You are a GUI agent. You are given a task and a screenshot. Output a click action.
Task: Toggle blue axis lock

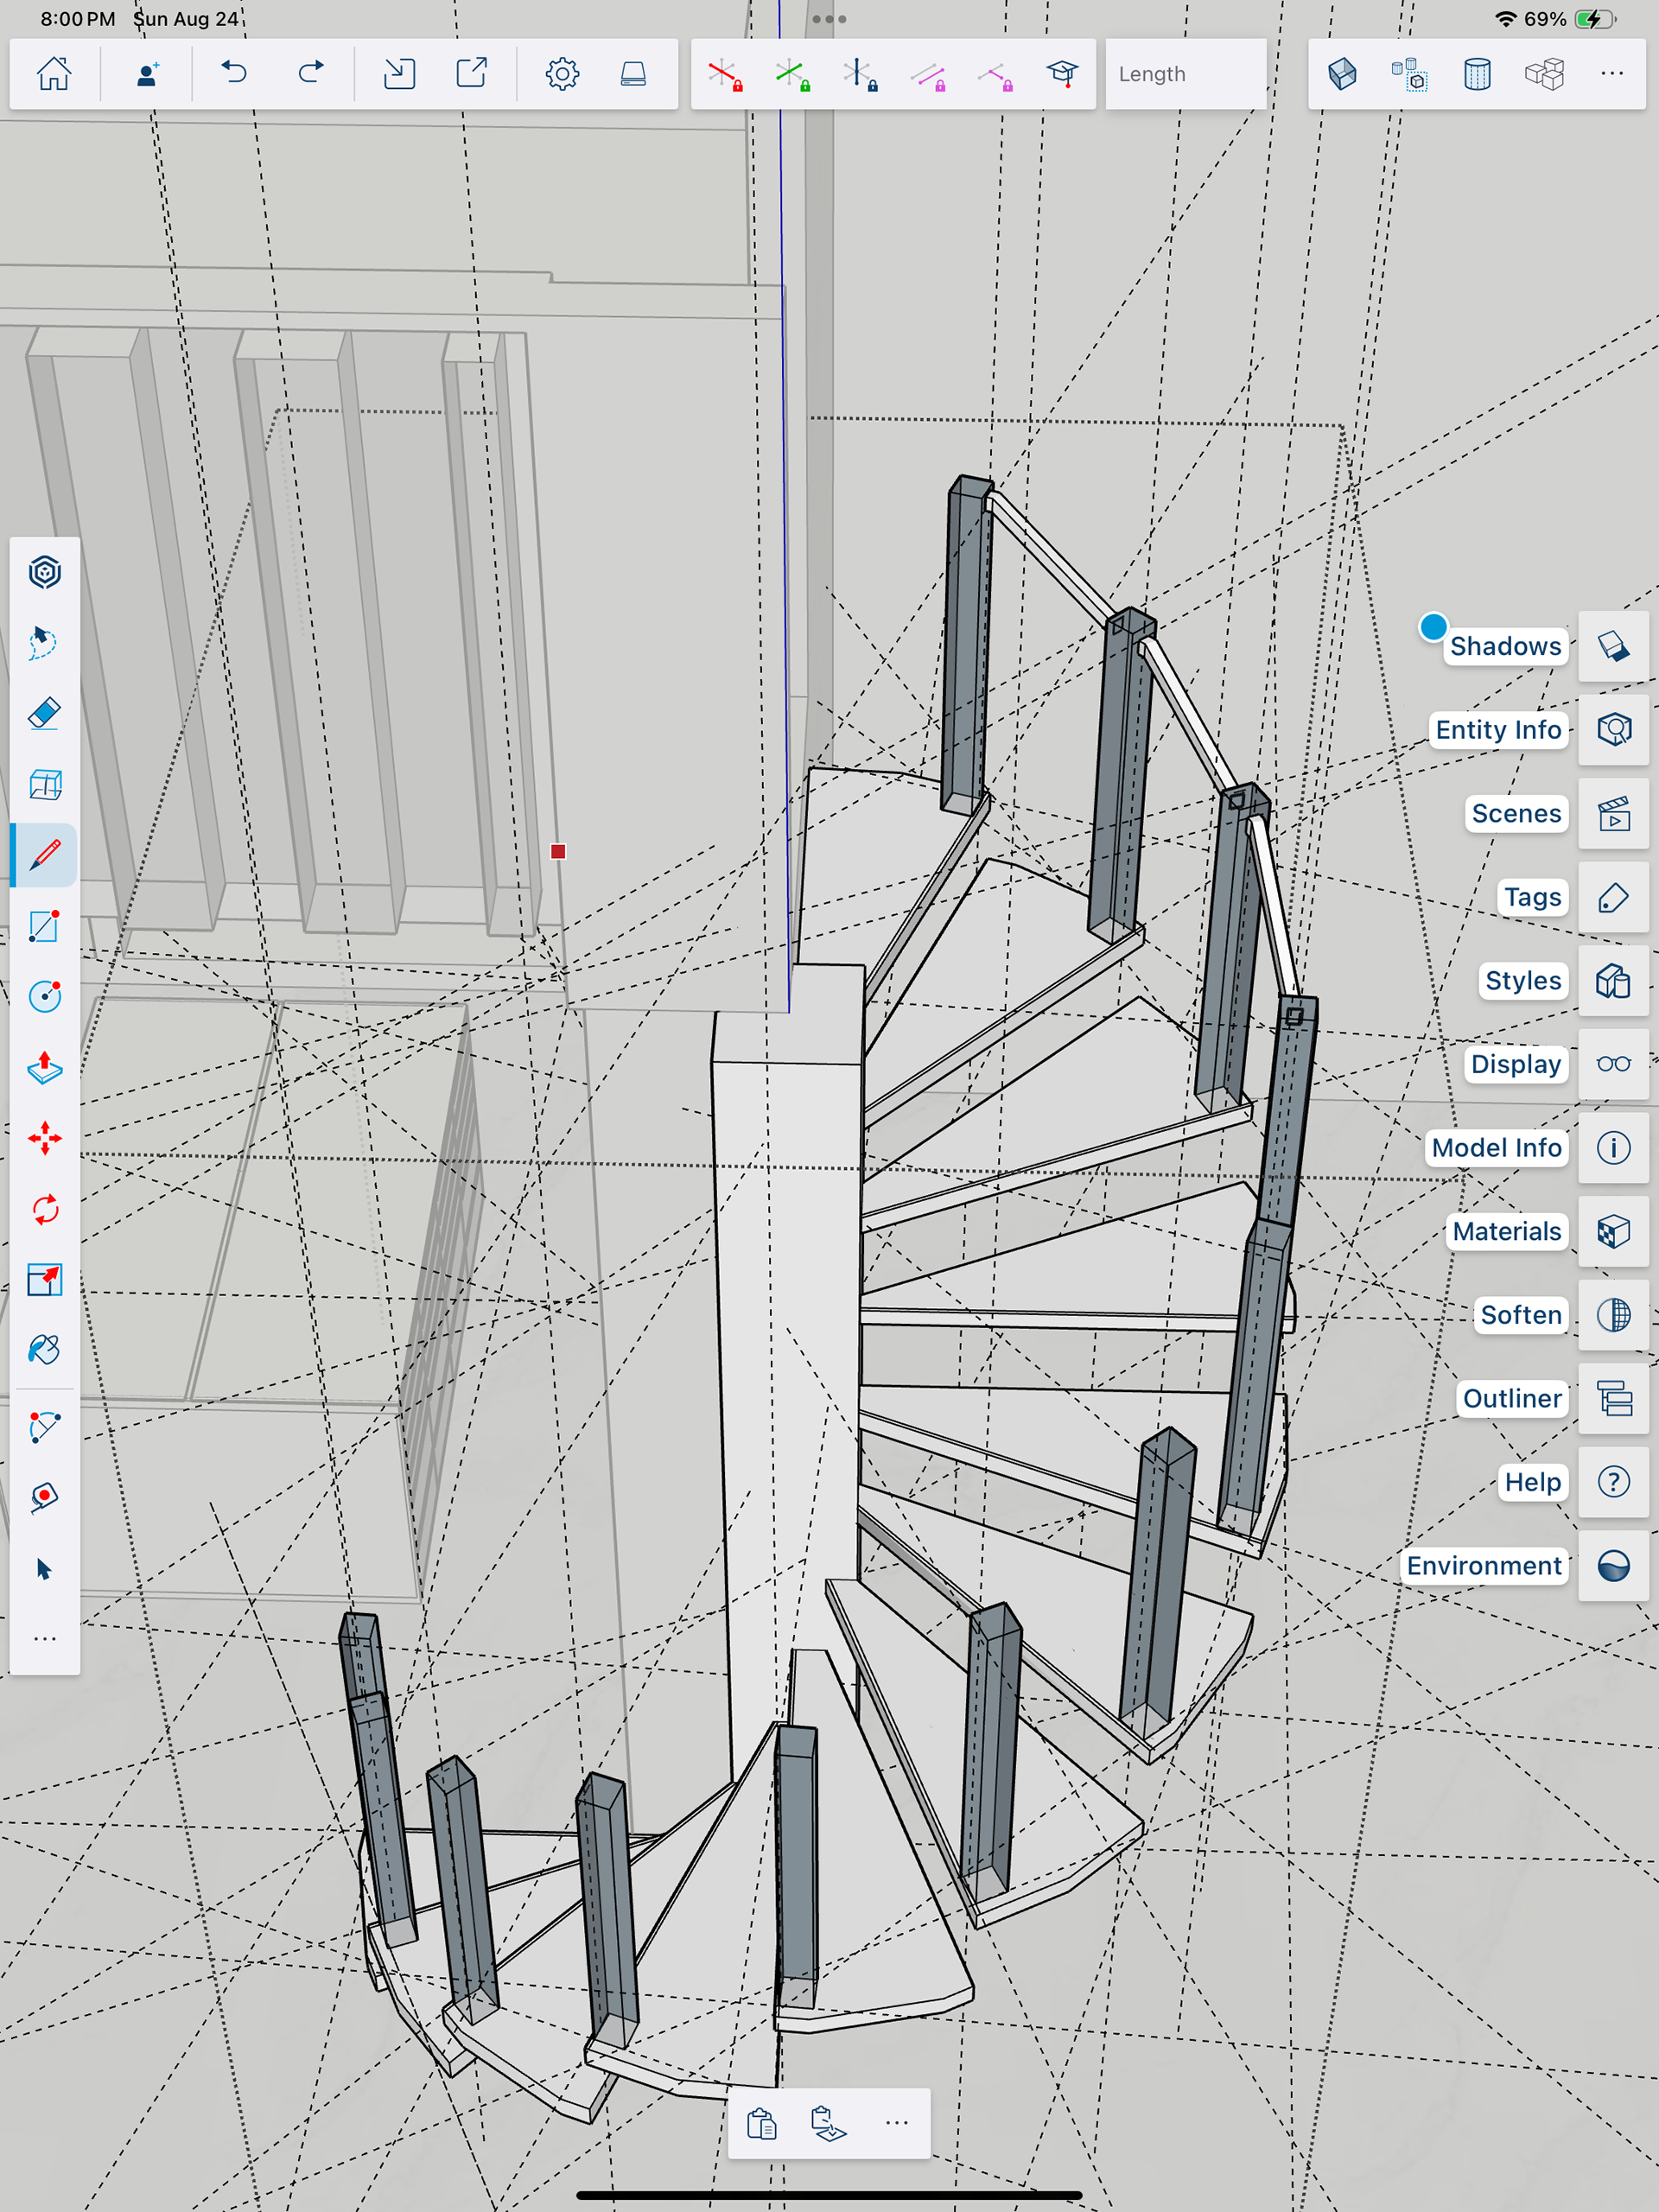pyautogui.click(x=859, y=74)
